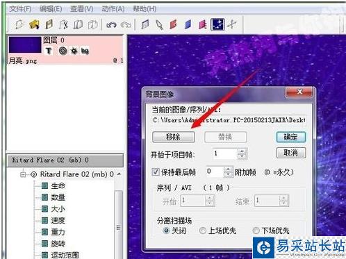Click the 附加帧 number field
Viewport: 346px width, 259px height.
click(215, 172)
